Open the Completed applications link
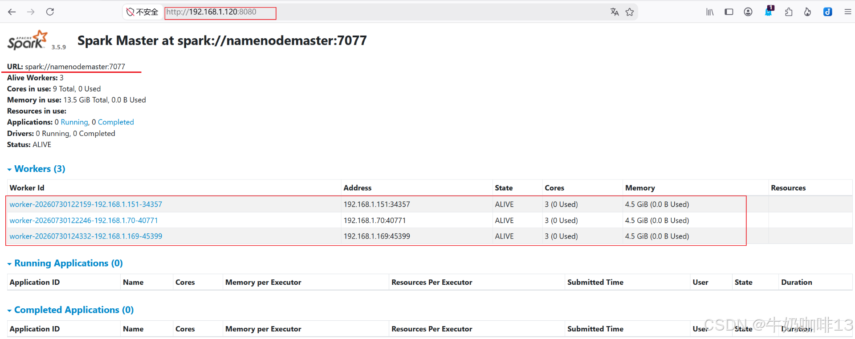Image resolution: width=855 pixels, height=339 pixels. (116, 122)
